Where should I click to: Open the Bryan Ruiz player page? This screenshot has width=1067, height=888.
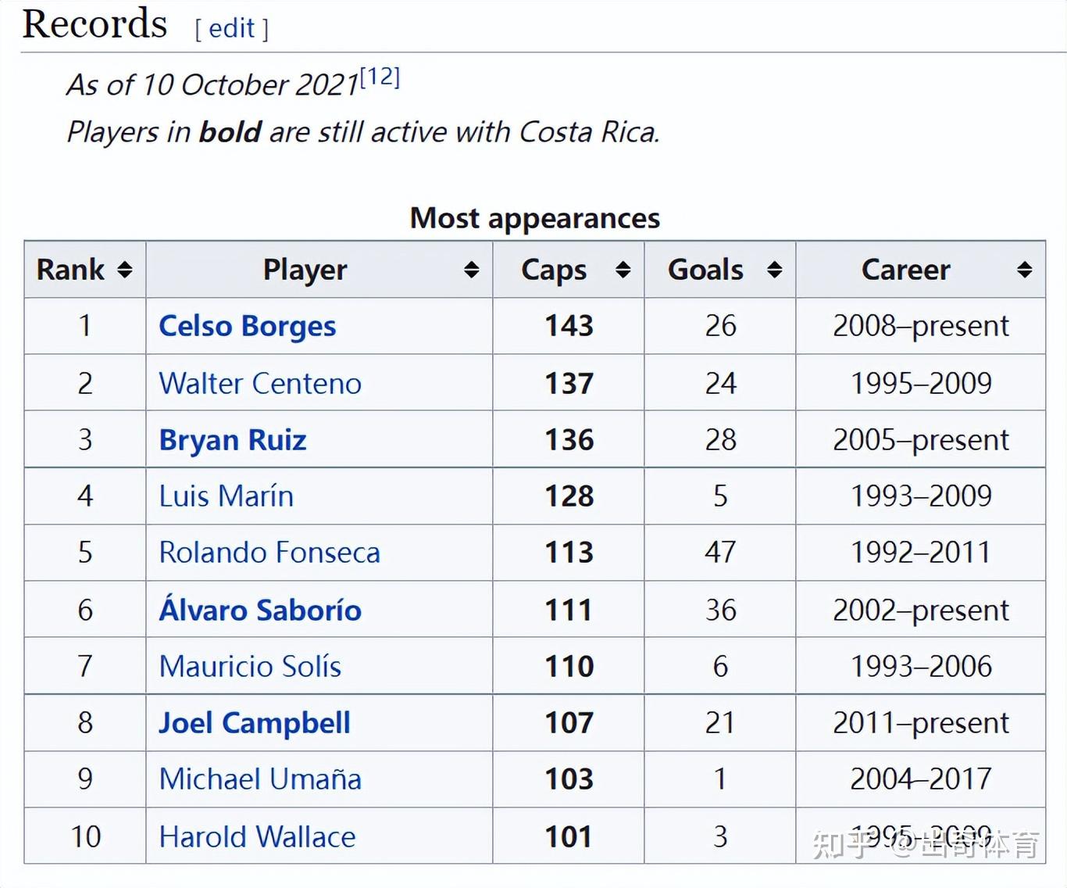[232, 440]
